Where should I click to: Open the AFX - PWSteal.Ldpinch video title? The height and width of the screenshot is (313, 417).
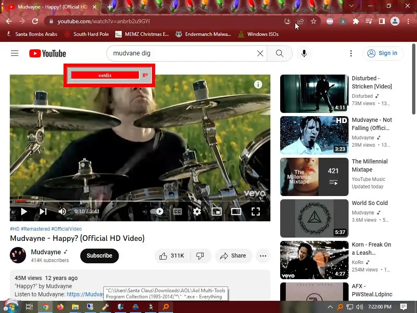pos(372,290)
